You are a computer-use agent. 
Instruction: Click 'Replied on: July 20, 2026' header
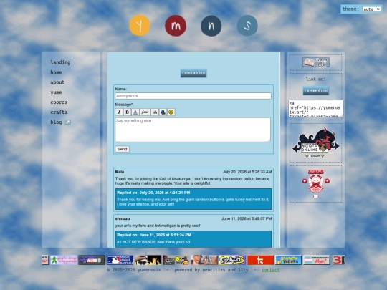153,193
